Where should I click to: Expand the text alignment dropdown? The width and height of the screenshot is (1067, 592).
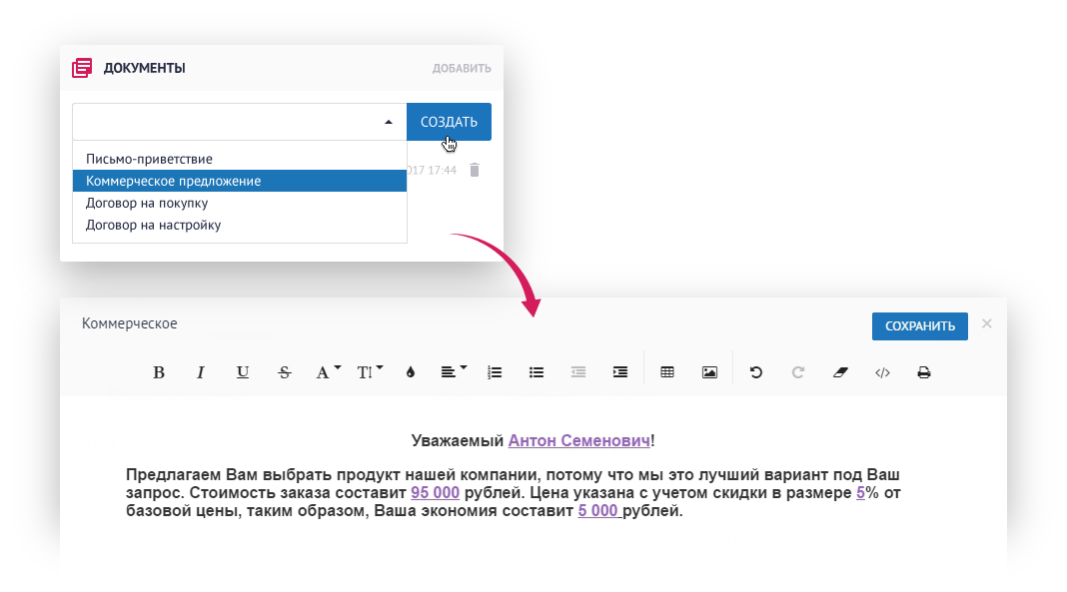pyautogui.click(x=454, y=372)
